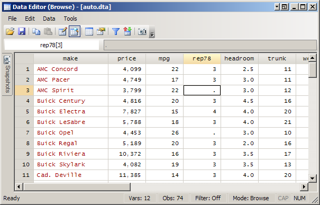Click the Buick Electra make cell
The height and width of the screenshot is (205, 320).
point(71,112)
